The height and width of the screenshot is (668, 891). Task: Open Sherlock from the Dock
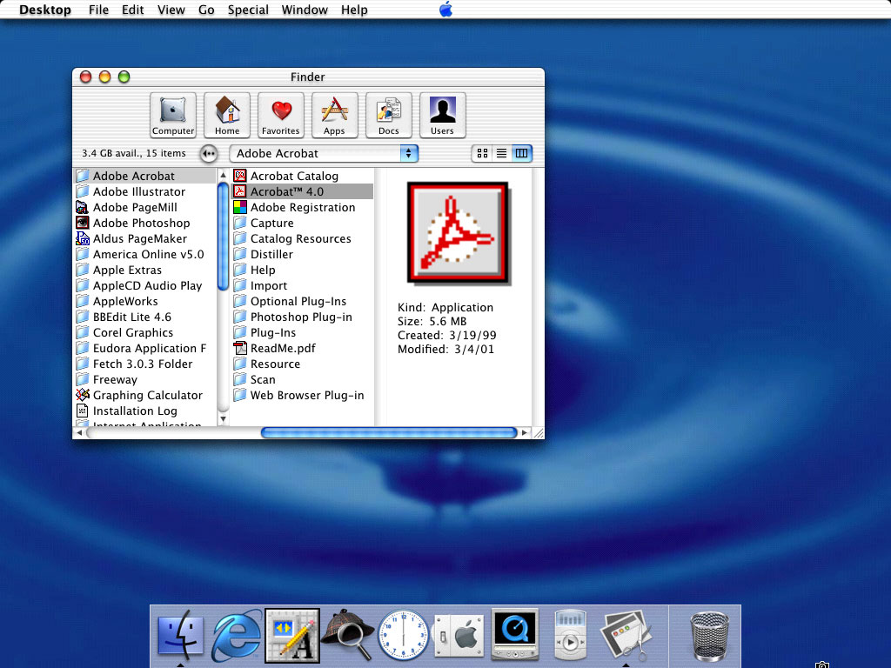[348, 634]
